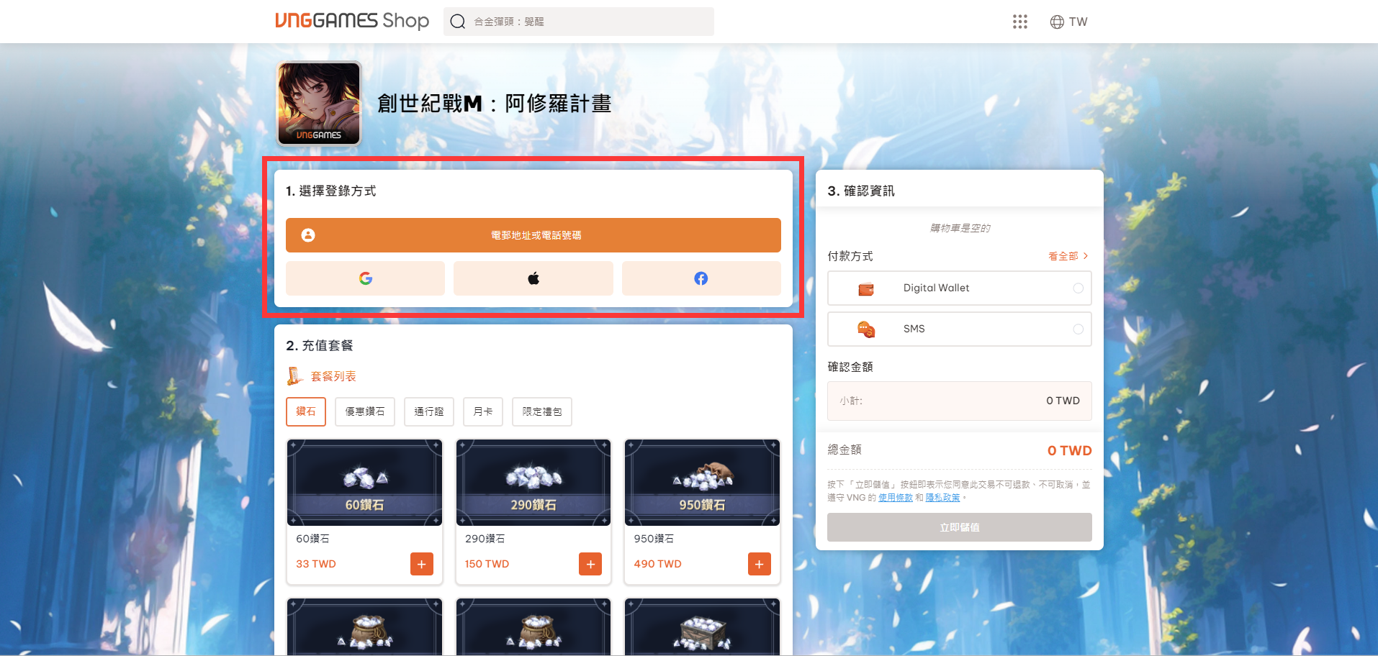The height and width of the screenshot is (656, 1378).
Task: Sign in with the Facebook icon button
Action: point(701,278)
